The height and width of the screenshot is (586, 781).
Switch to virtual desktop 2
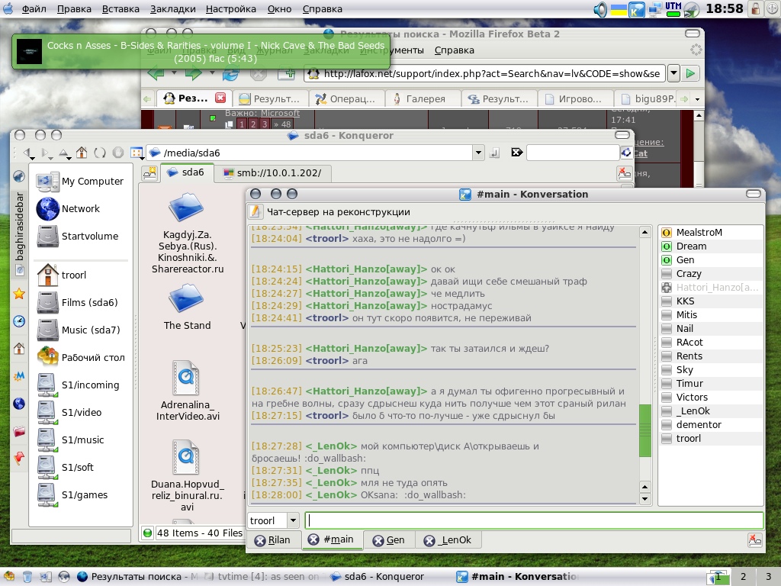pos(743,577)
